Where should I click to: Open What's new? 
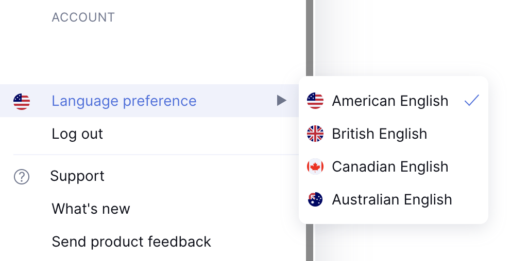pyautogui.click(x=91, y=209)
